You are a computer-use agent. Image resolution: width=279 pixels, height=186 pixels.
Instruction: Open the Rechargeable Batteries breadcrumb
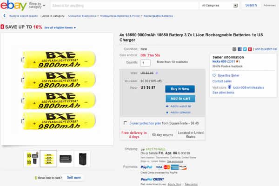click(x=158, y=16)
